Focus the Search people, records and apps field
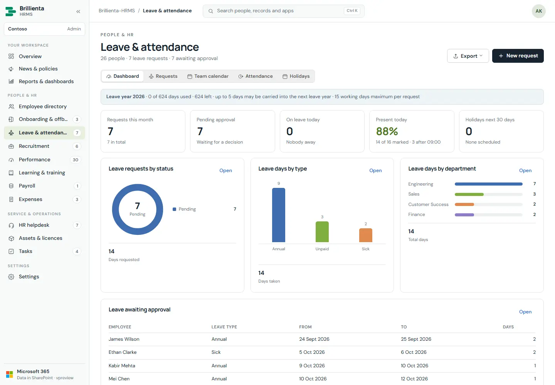 click(283, 11)
